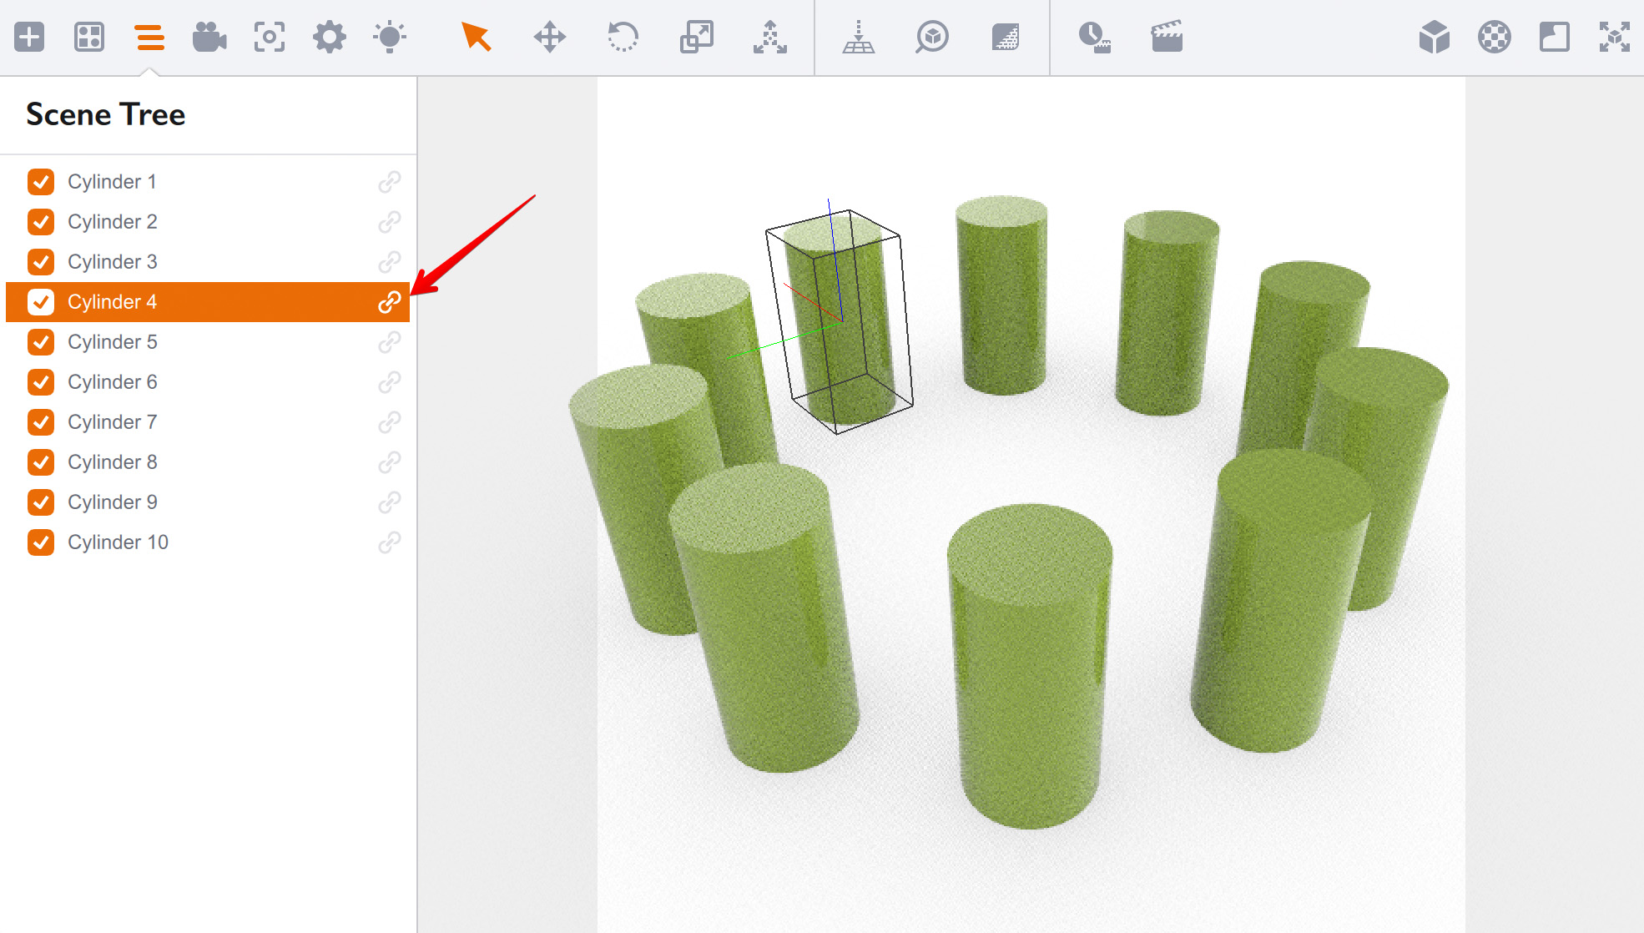Screen dimensions: 1644x933
Task: Open the Lighting settings panel
Action: 390,37
